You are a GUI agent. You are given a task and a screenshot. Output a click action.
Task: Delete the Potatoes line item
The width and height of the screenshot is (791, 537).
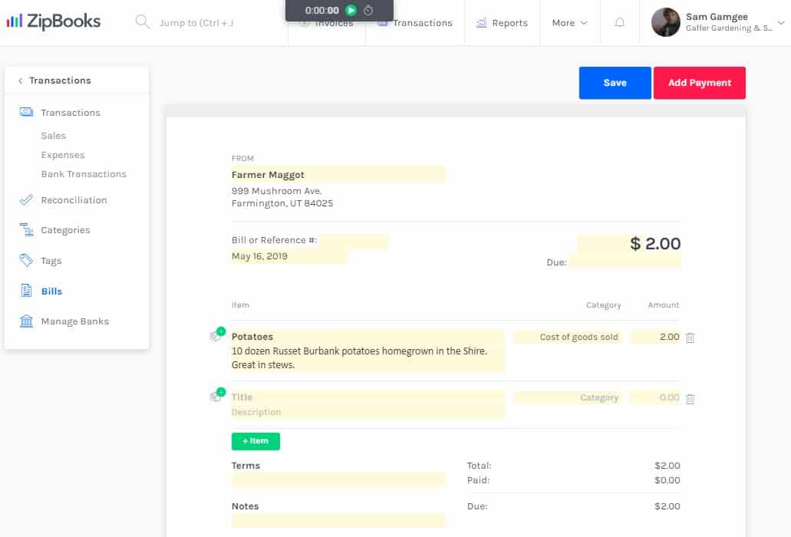coord(690,338)
